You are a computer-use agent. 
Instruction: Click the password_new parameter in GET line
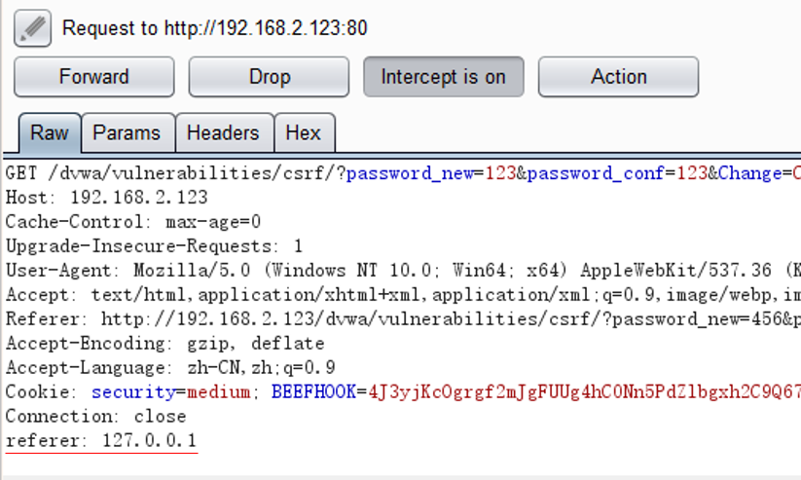coord(409,173)
